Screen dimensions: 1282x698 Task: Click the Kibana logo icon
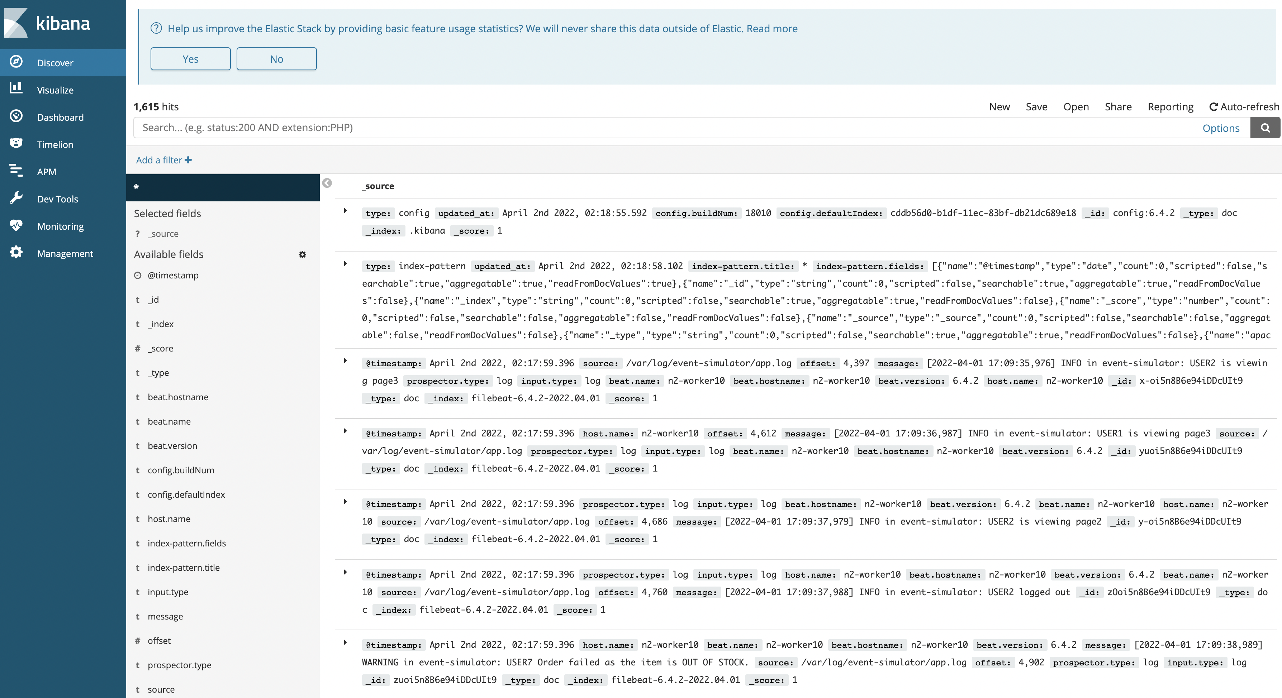pos(16,23)
